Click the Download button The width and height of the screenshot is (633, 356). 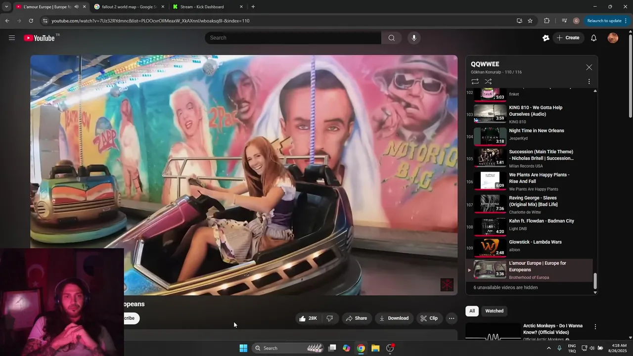(394, 318)
